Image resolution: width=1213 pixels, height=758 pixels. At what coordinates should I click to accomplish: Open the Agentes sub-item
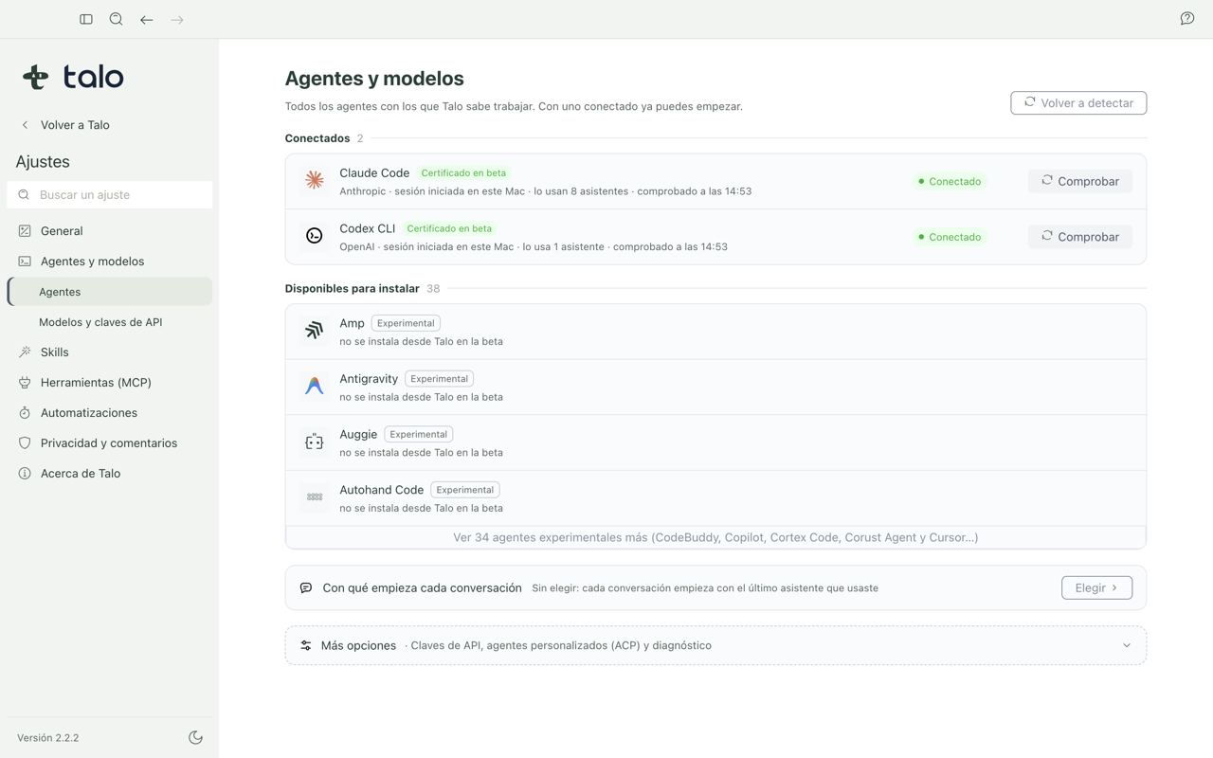[x=110, y=292]
